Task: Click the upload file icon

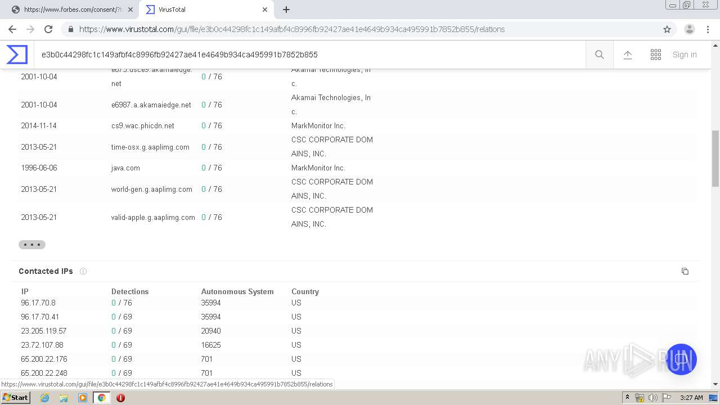Action: pyautogui.click(x=628, y=55)
